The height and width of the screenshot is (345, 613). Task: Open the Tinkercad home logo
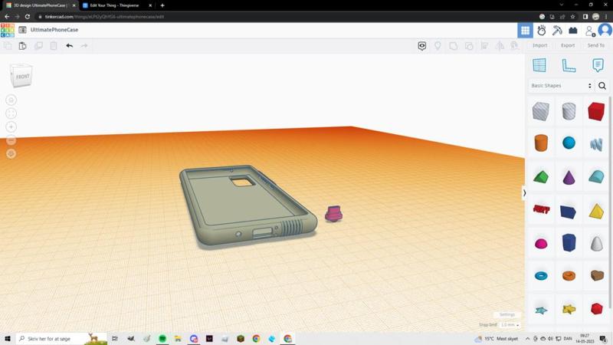[x=8, y=30]
